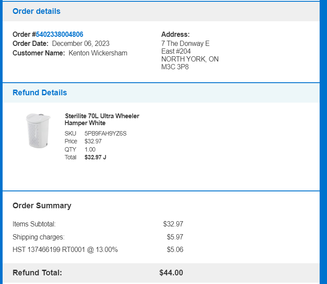The height and width of the screenshot is (284, 327).
Task: Click the Order details heading
Action: tap(36, 11)
